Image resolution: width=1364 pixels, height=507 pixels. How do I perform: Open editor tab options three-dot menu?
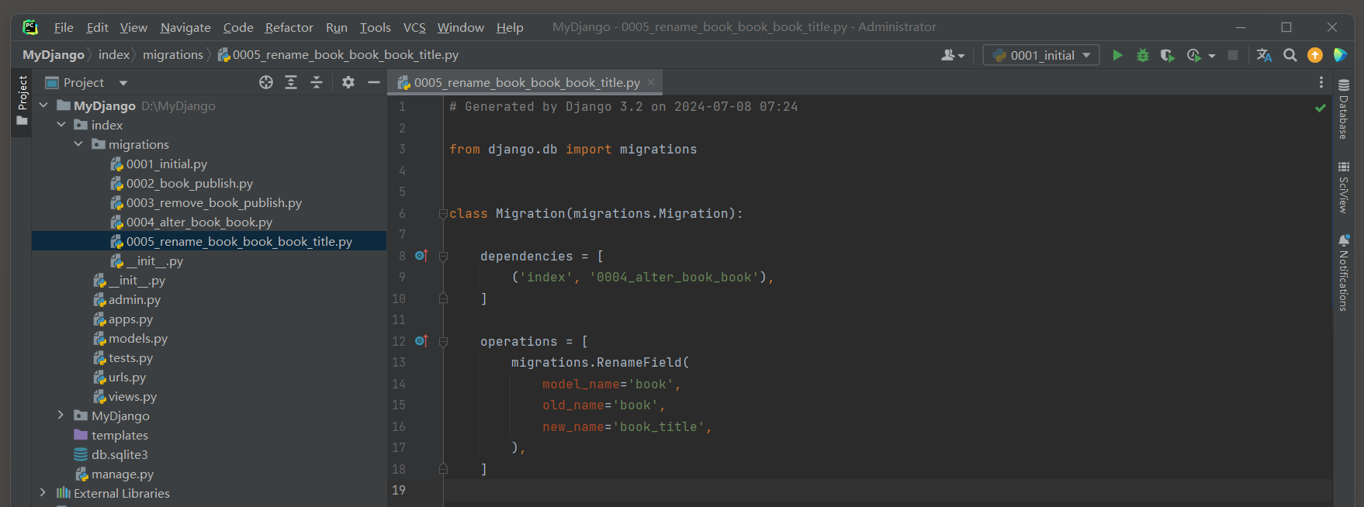point(1321,82)
